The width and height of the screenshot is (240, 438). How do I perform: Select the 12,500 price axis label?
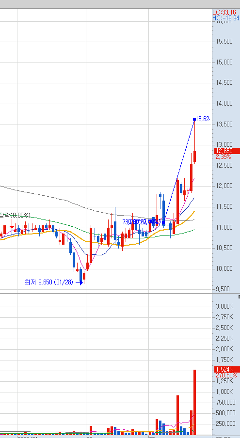[x=224, y=165]
